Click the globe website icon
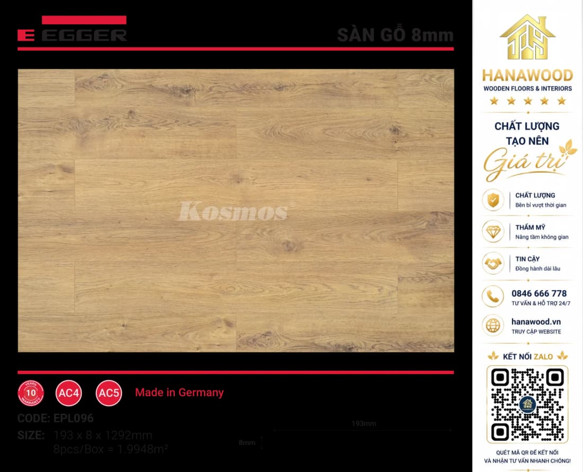583x472 pixels. [x=493, y=326]
